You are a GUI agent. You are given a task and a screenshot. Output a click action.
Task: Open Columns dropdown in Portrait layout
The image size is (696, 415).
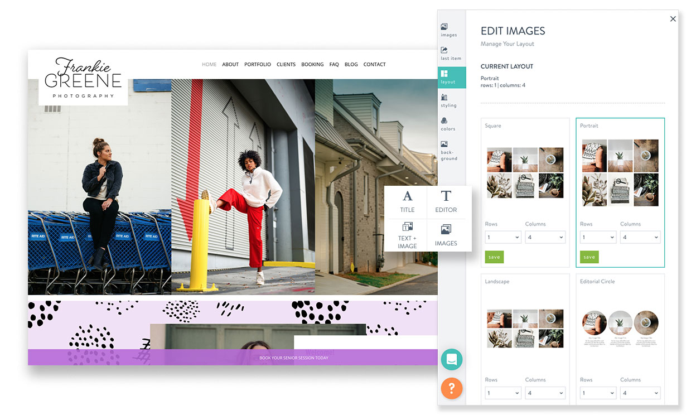(x=640, y=237)
